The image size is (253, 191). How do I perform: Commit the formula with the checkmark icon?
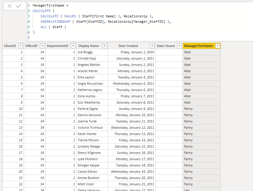19,6
